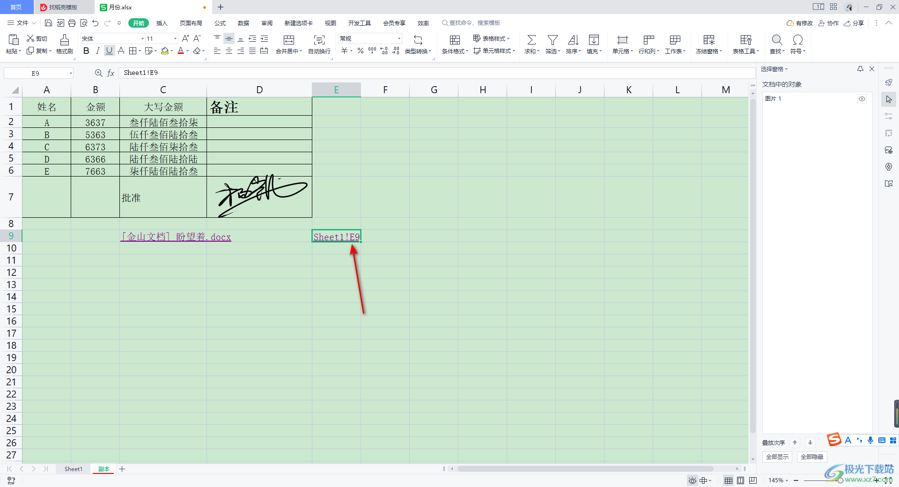This screenshot has width=899, height=487.
Task: Decrease font size with the A- icon
Action: point(197,38)
